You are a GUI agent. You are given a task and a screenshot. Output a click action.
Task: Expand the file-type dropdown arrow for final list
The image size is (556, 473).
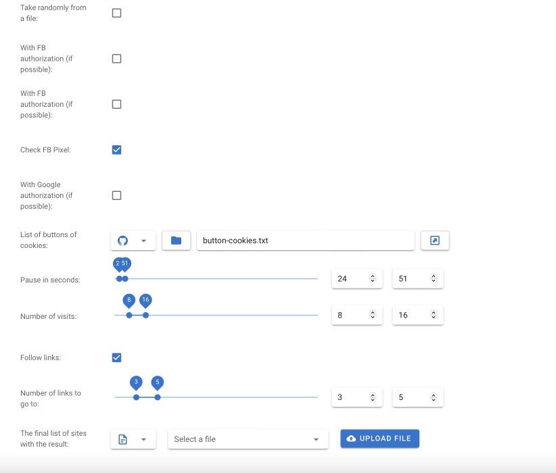[143, 439]
